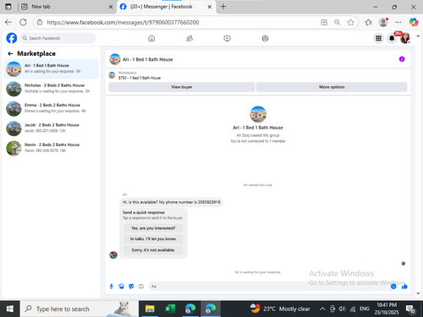
Task: Open the Video (Watch) icon
Action: pos(227,38)
